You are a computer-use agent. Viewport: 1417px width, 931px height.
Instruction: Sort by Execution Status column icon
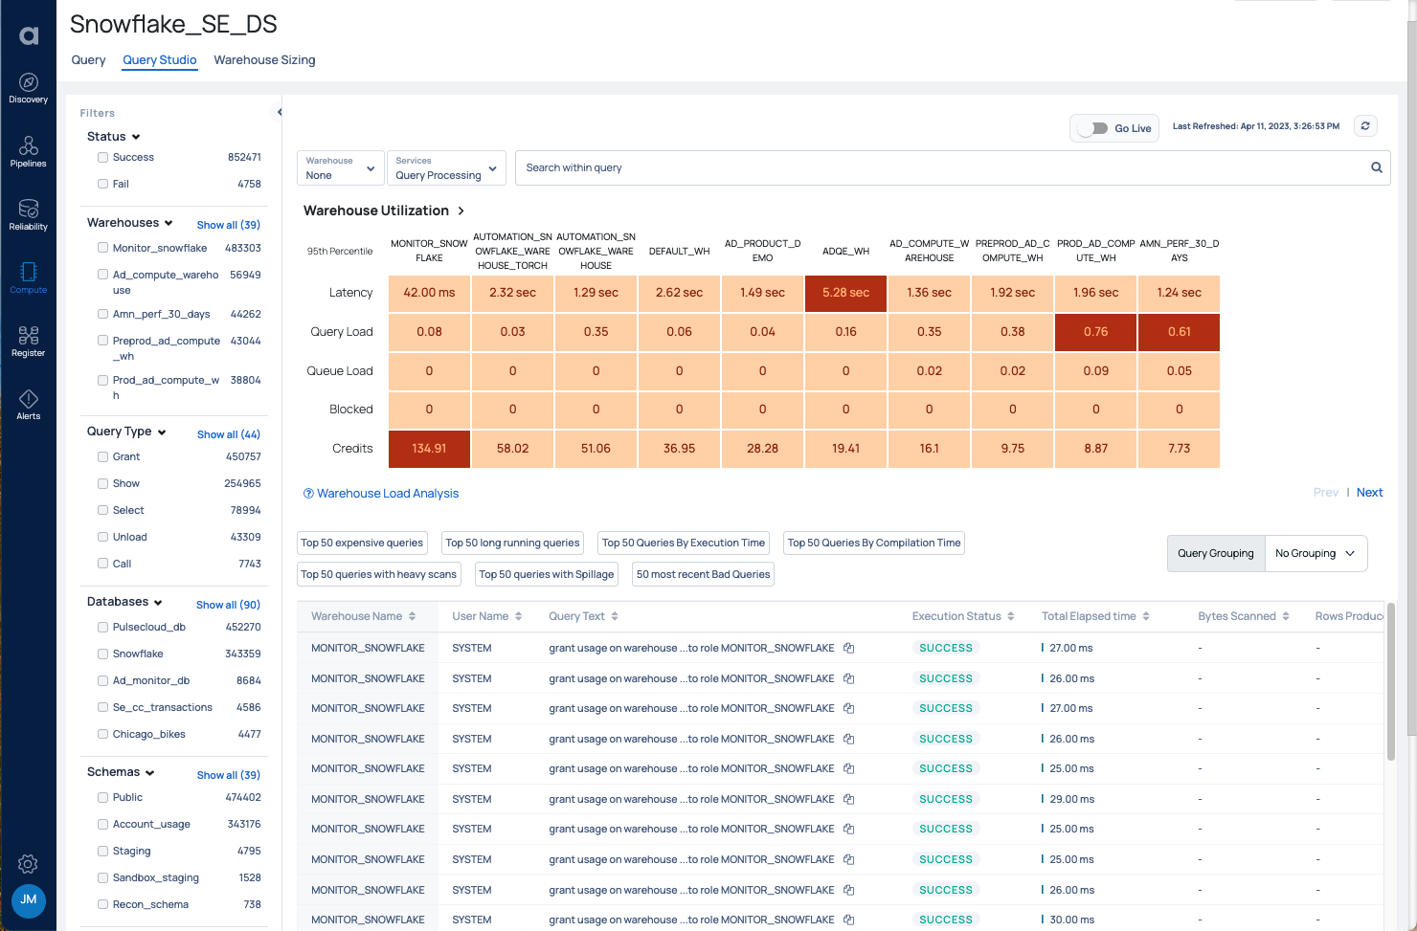tap(1010, 616)
